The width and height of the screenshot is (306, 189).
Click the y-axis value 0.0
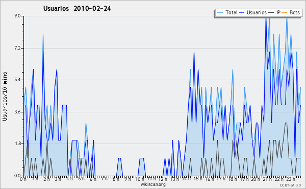point(18,176)
